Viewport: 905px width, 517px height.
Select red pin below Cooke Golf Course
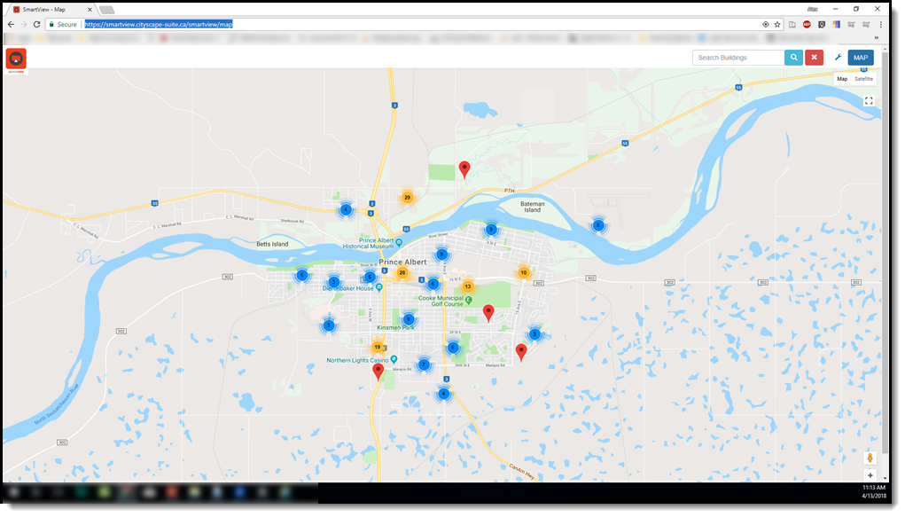pyautogui.click(x=488, y=312)
